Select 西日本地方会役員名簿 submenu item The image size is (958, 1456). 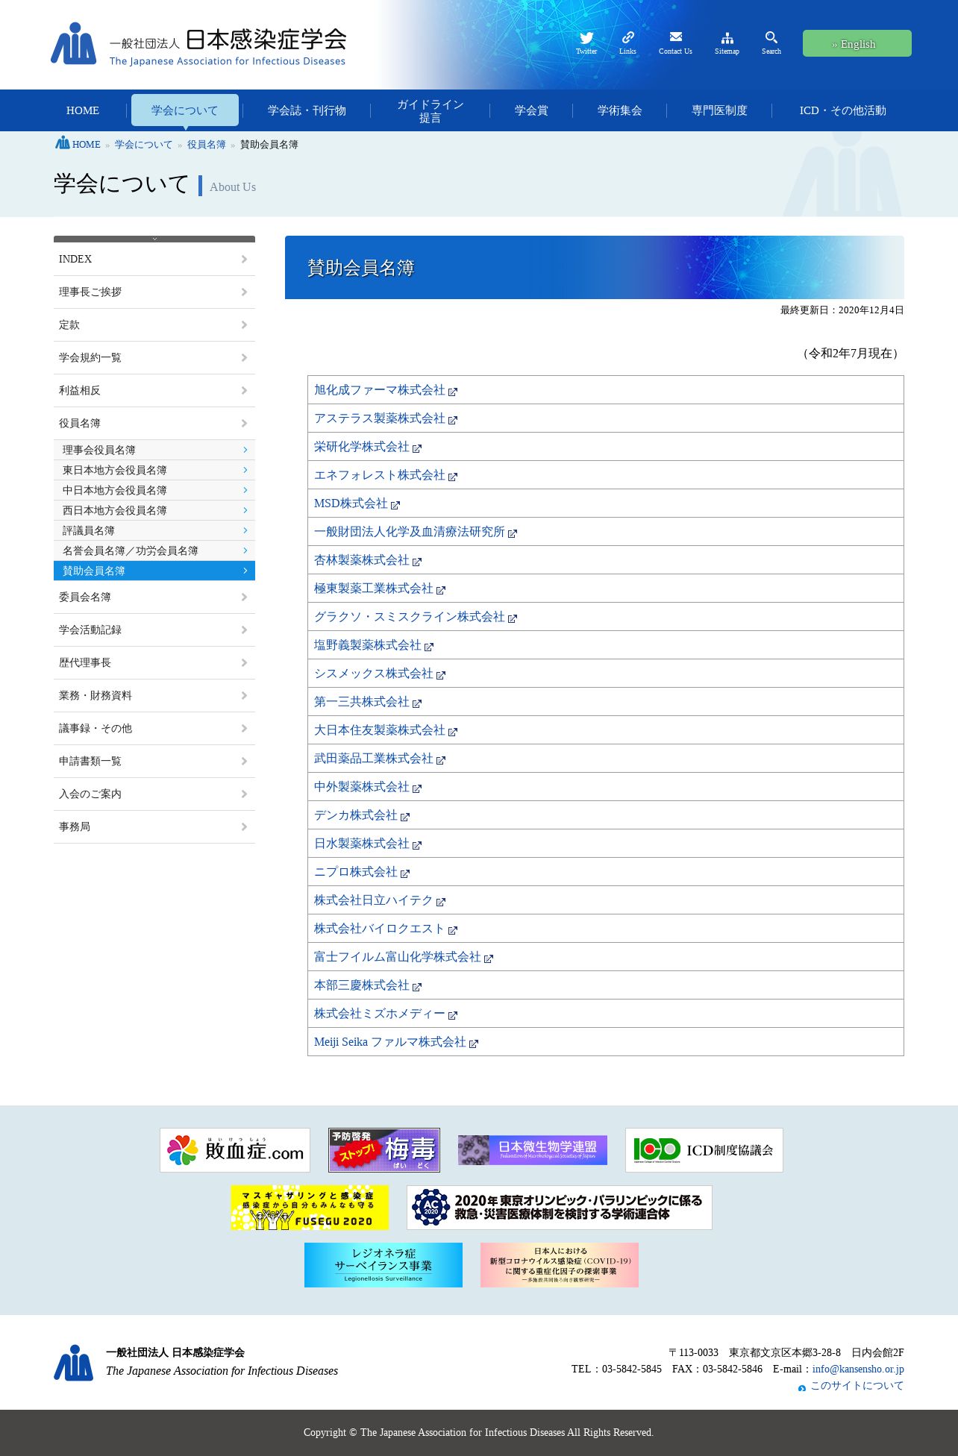(x=154, y=510)
